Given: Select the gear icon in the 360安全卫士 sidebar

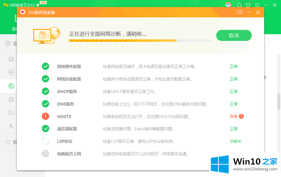Looking at the screenshot, I should pos(11,99).
